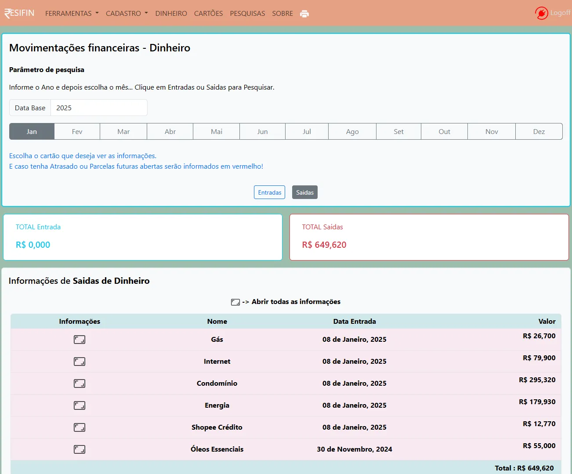Click the printer icon in navbar
The width and height of the screenshot is (572, 474).
[304, 14]
